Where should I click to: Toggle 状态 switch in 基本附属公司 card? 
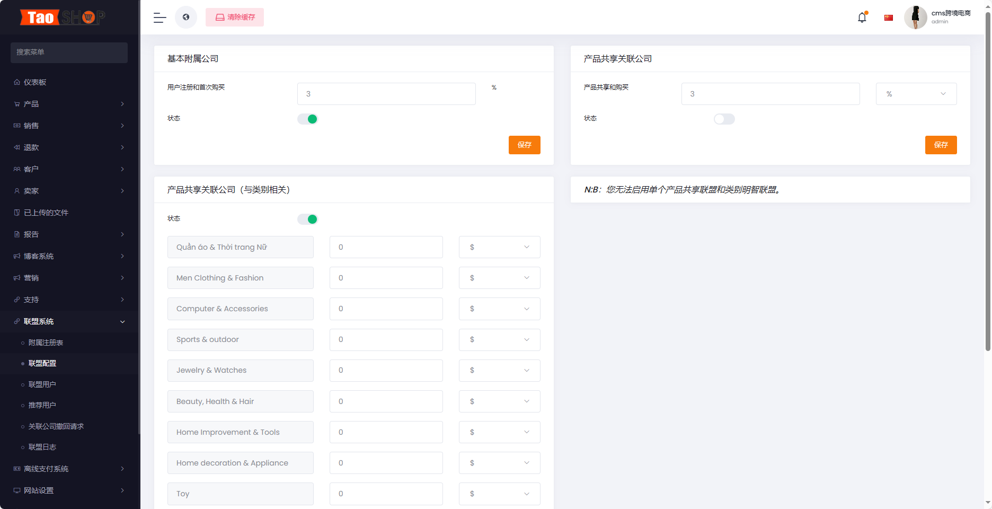pos(307,119)
